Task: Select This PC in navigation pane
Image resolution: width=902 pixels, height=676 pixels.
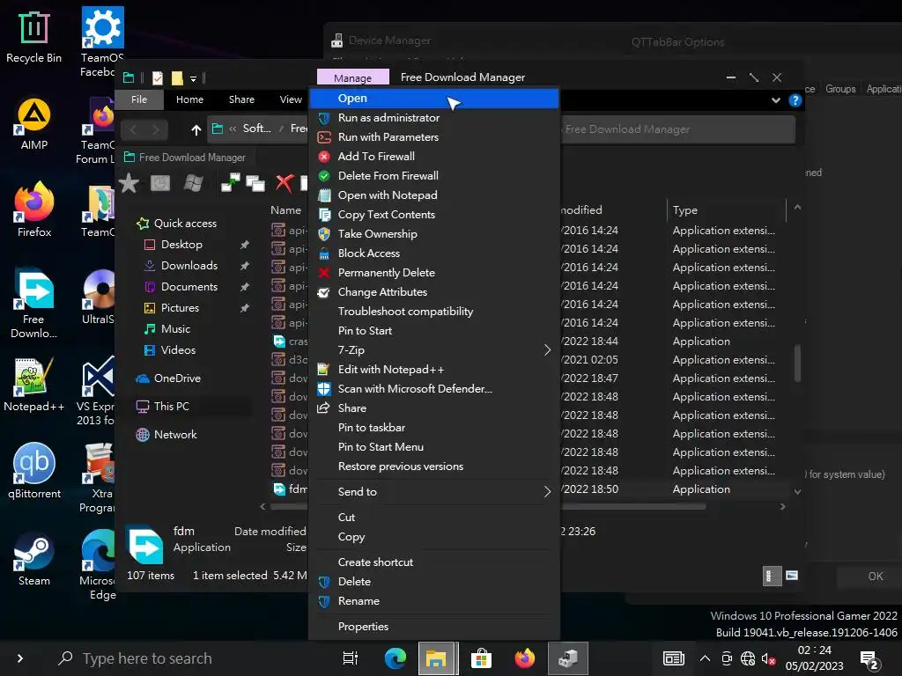Action: tap(172, 407)
